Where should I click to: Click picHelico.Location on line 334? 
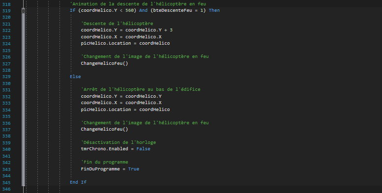pyautogui.click(x=106, y=110)
